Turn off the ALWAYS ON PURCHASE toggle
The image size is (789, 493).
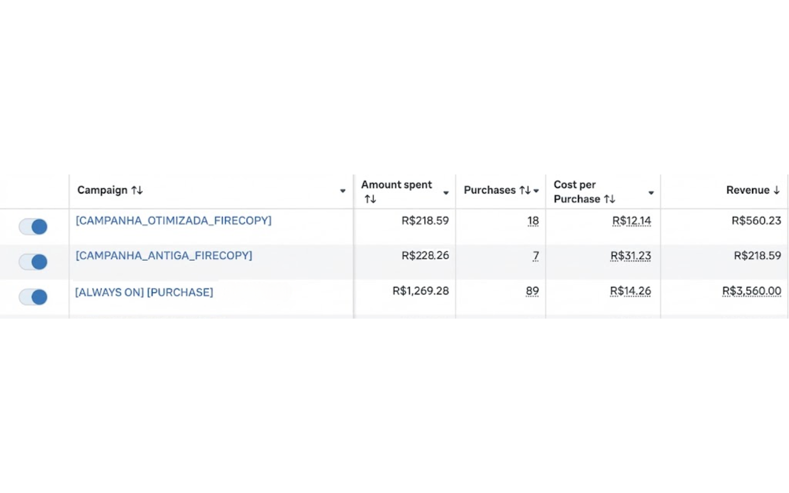(33, 297)
